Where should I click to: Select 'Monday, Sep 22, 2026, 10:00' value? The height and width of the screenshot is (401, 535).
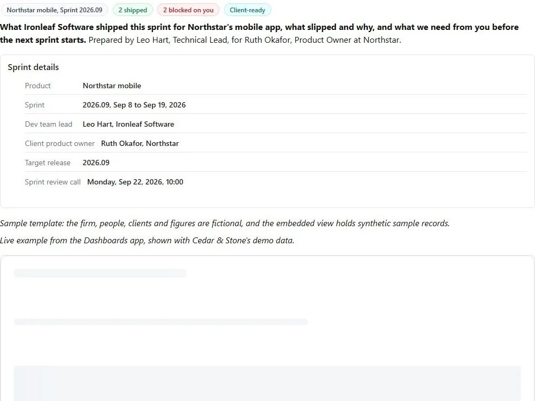pos(135,182)
